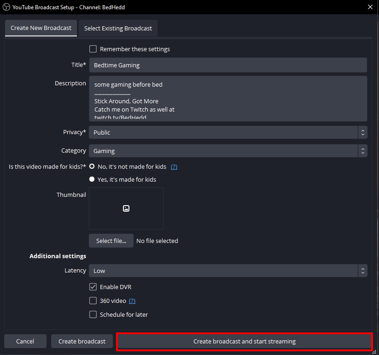The image size is (379, 355).
Task: Select the Create New Broadcast tab
Action: (x=41, y=28)
